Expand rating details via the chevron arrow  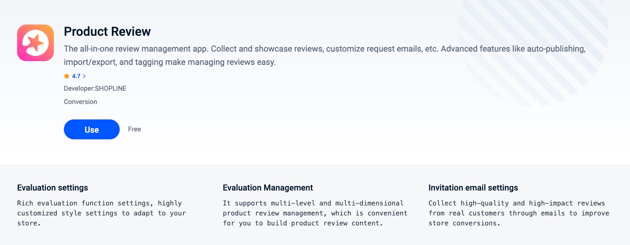[84, 76]
